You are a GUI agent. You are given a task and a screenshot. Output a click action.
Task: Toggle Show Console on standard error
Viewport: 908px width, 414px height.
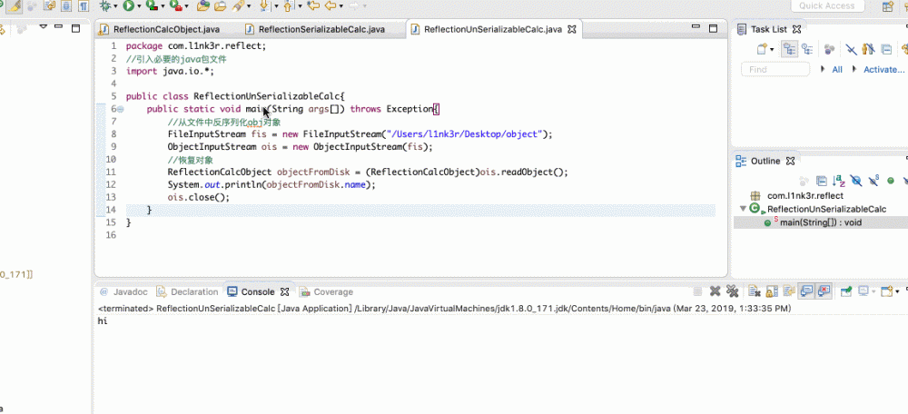coord(824,291)
